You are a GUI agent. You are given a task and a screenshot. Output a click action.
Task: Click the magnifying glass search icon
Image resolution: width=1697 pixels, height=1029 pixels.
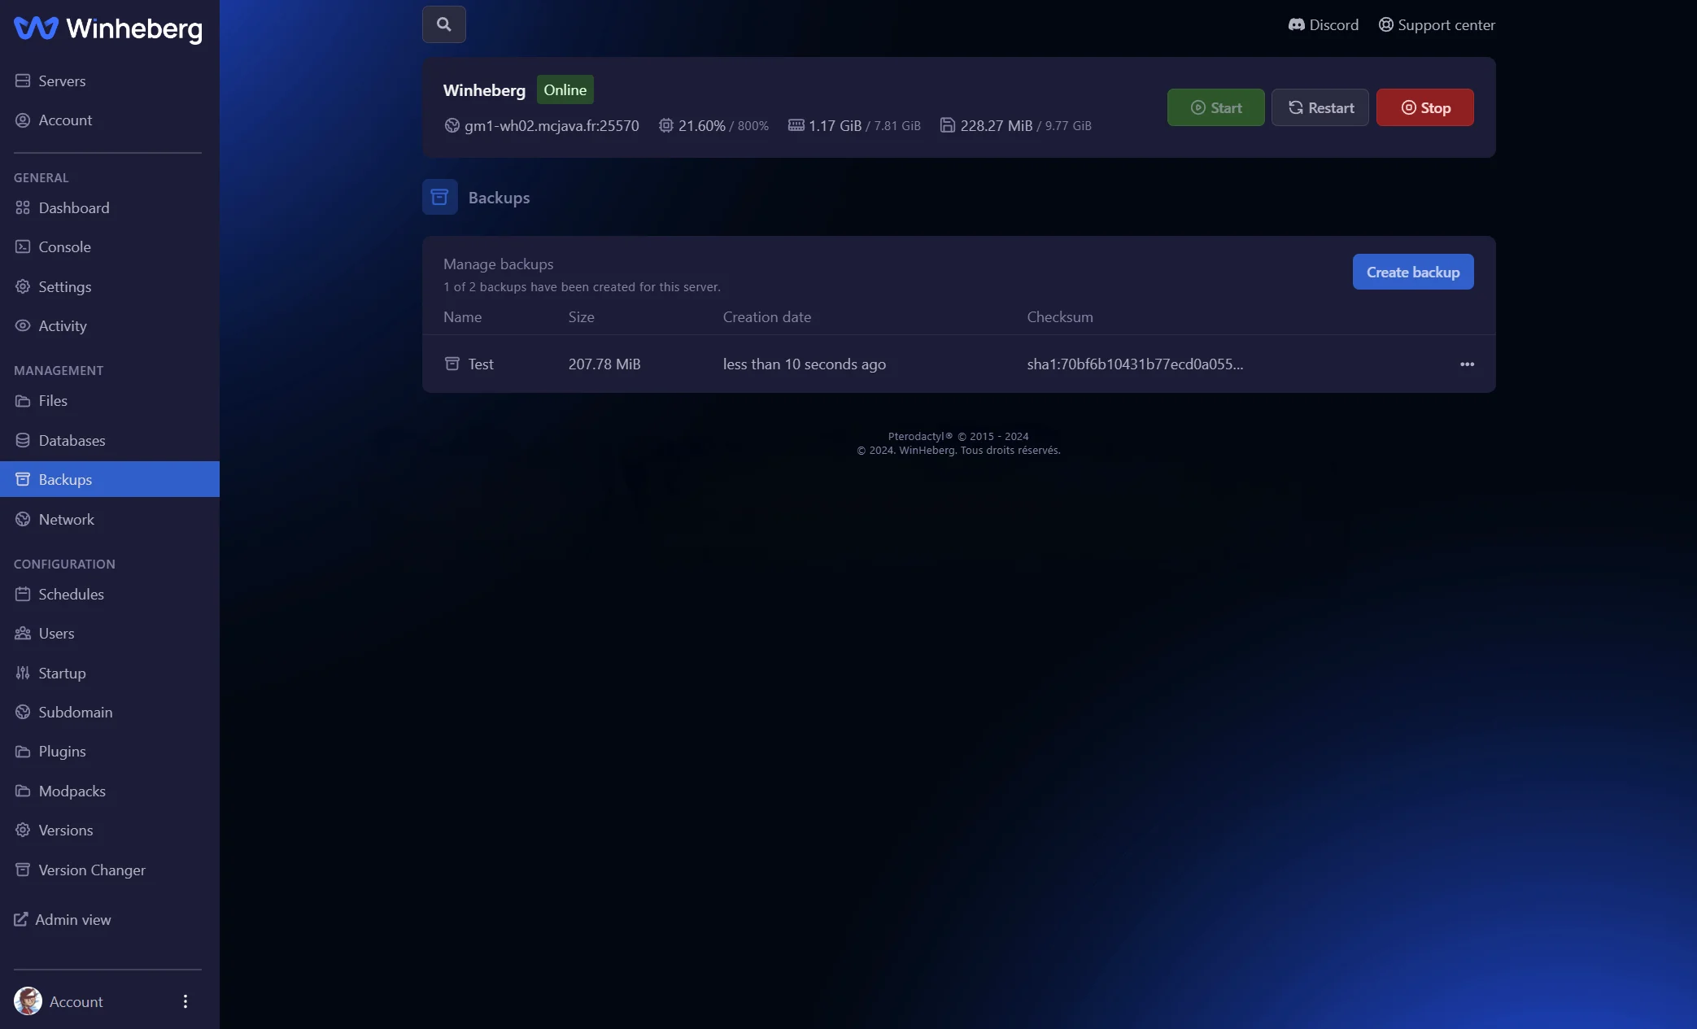[443, 24]
